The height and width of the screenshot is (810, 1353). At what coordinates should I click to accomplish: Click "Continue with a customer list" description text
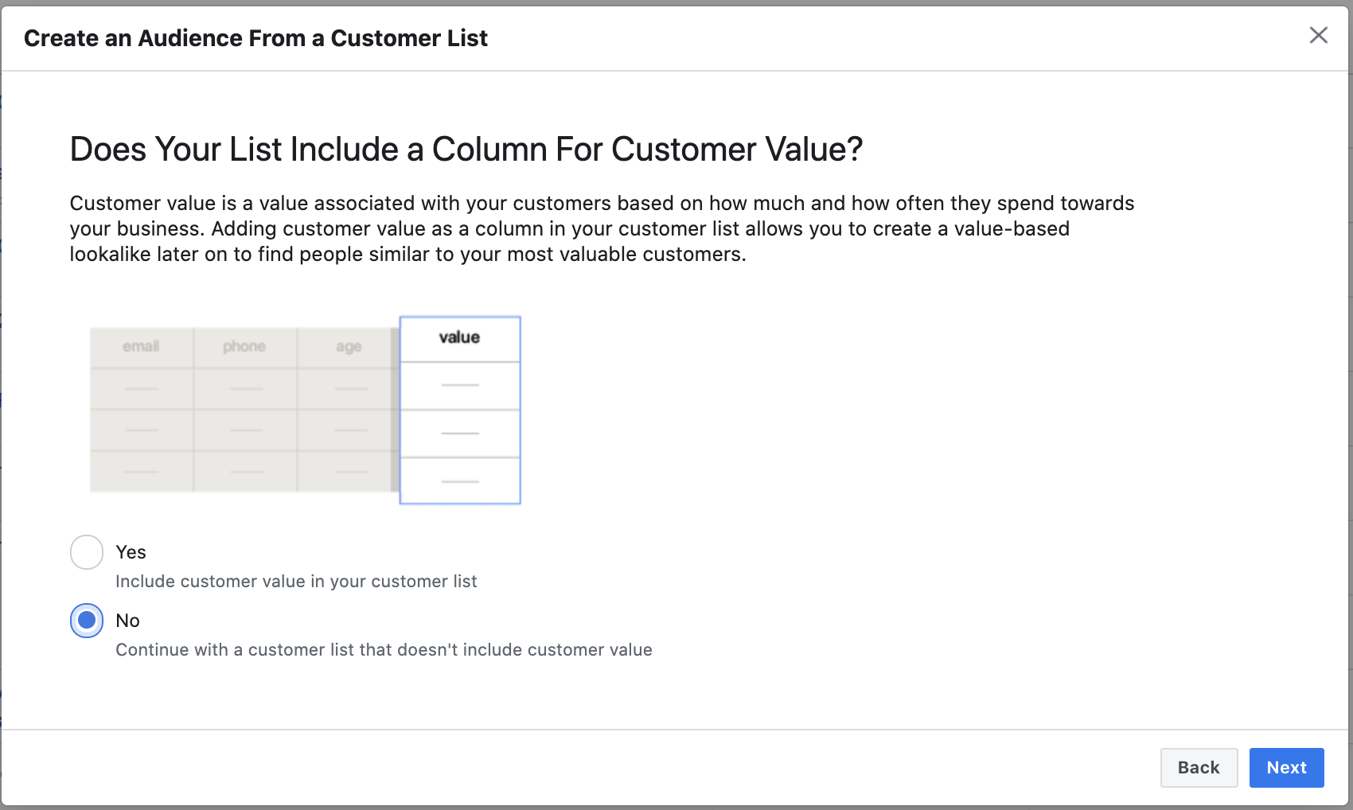[384, 649]
